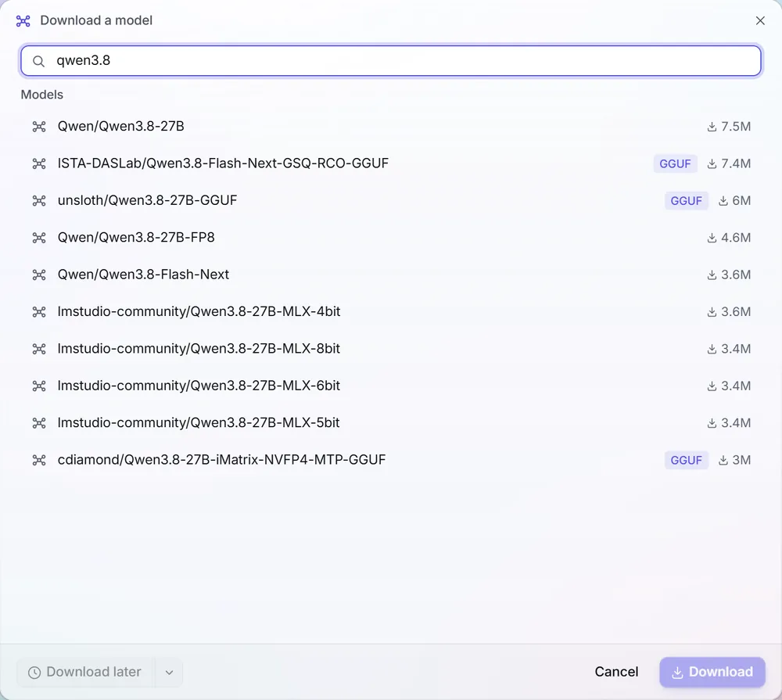Click the 7.4M download count

(x=729, y=163)
